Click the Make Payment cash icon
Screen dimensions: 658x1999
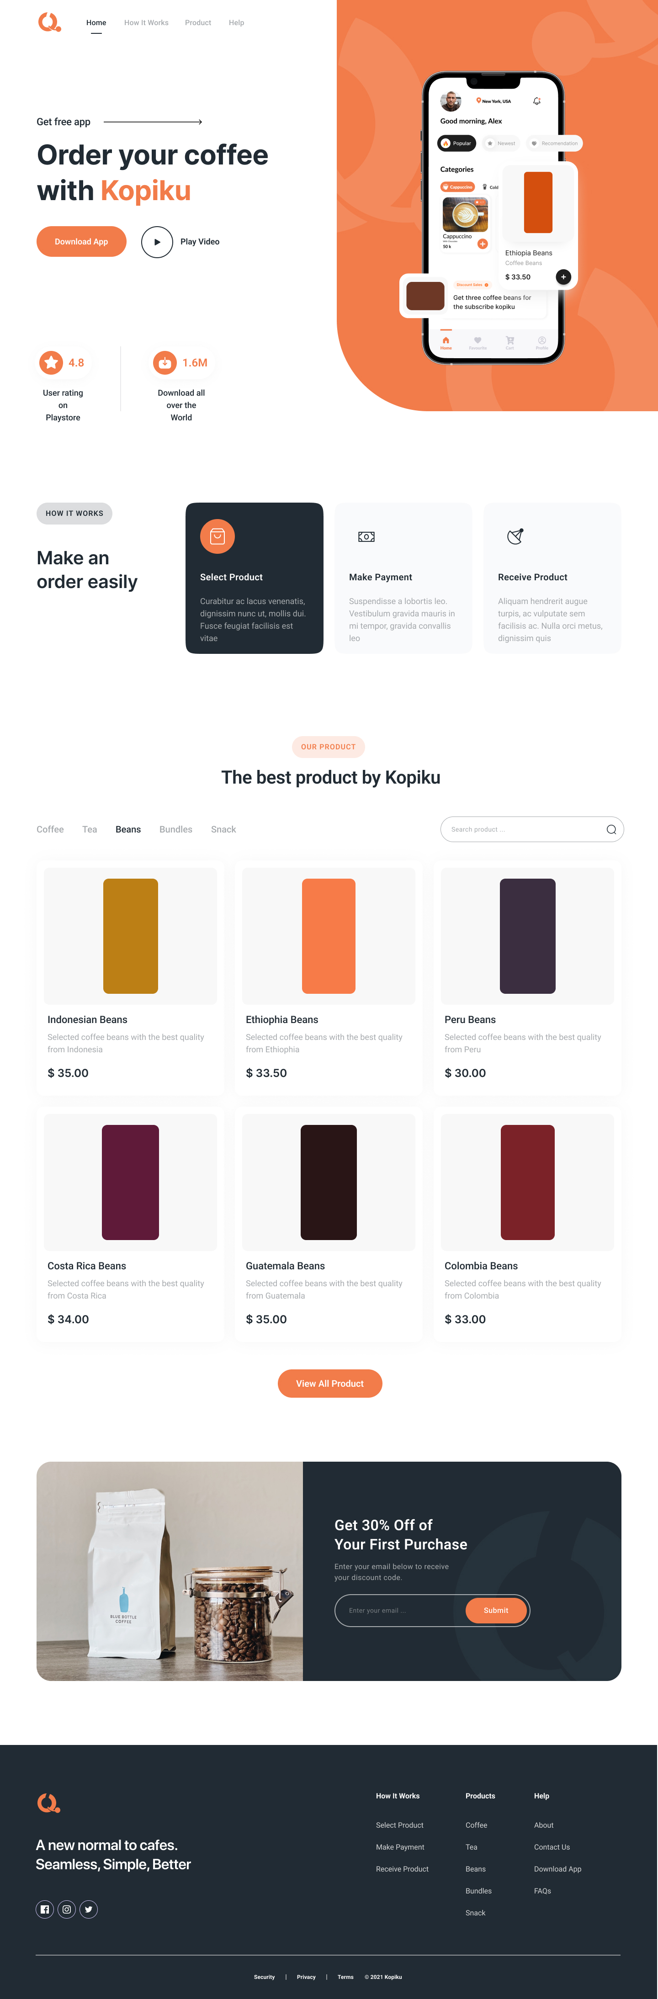pos(366,537)
